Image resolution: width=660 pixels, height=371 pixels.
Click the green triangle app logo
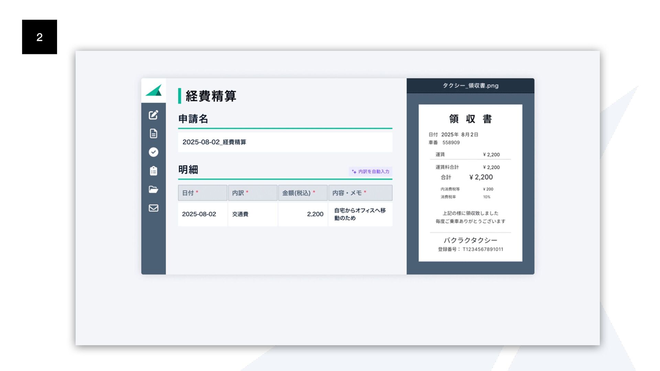pos(153,91)
